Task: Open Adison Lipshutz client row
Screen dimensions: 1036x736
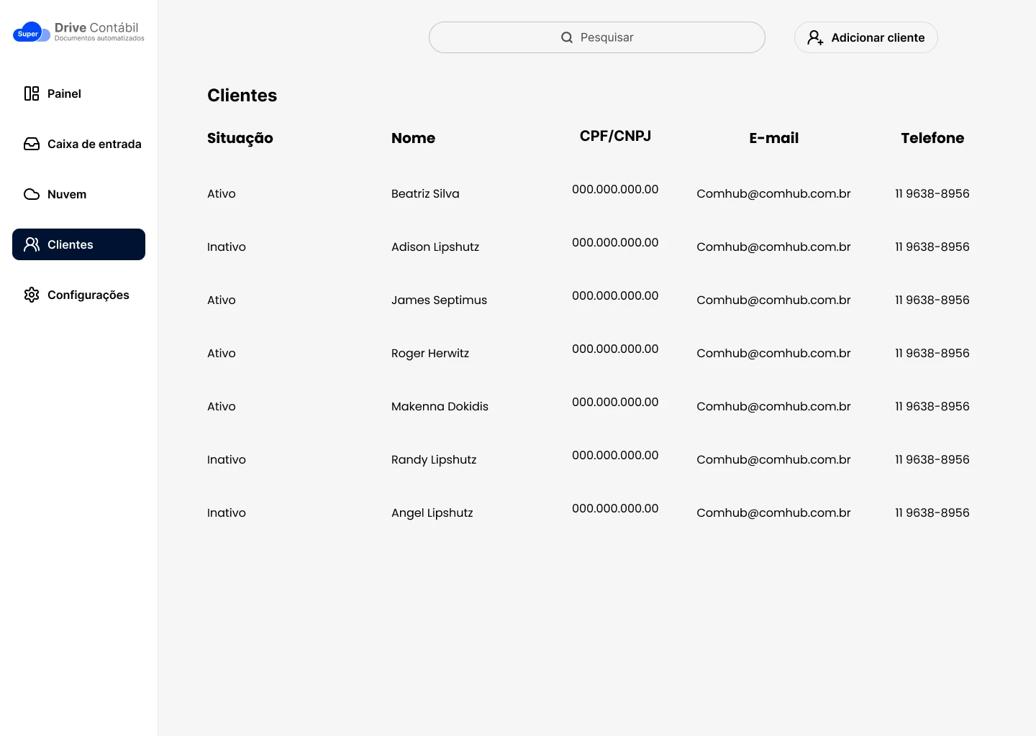Action: [435, 247]
